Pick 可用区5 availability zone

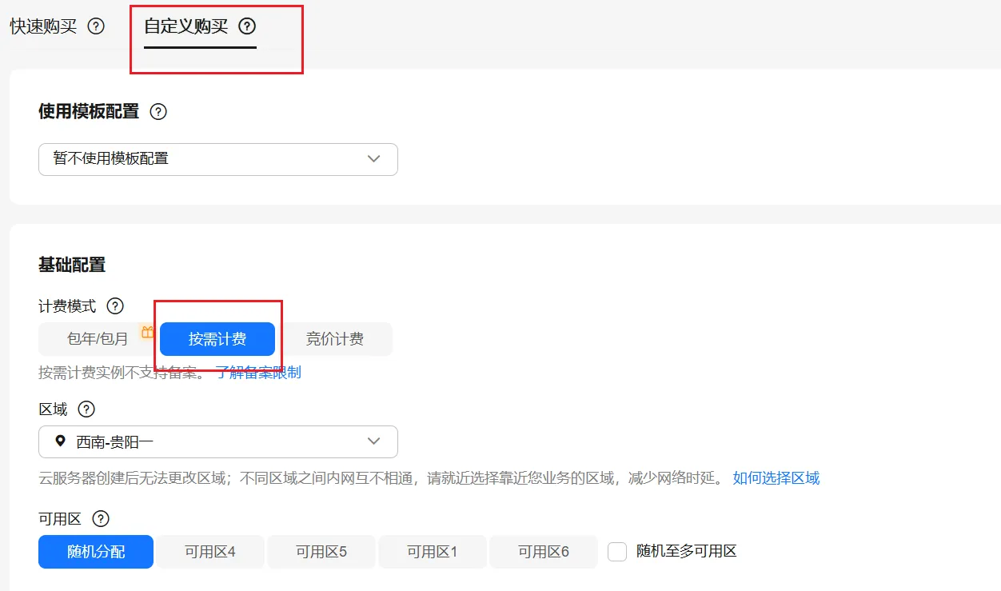[321, 552]
